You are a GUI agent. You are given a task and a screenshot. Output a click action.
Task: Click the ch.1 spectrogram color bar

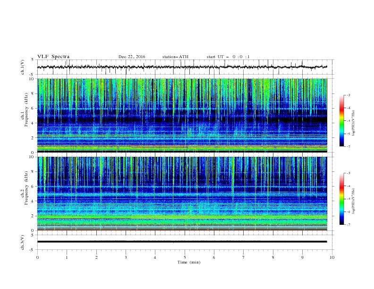(341, 121)
